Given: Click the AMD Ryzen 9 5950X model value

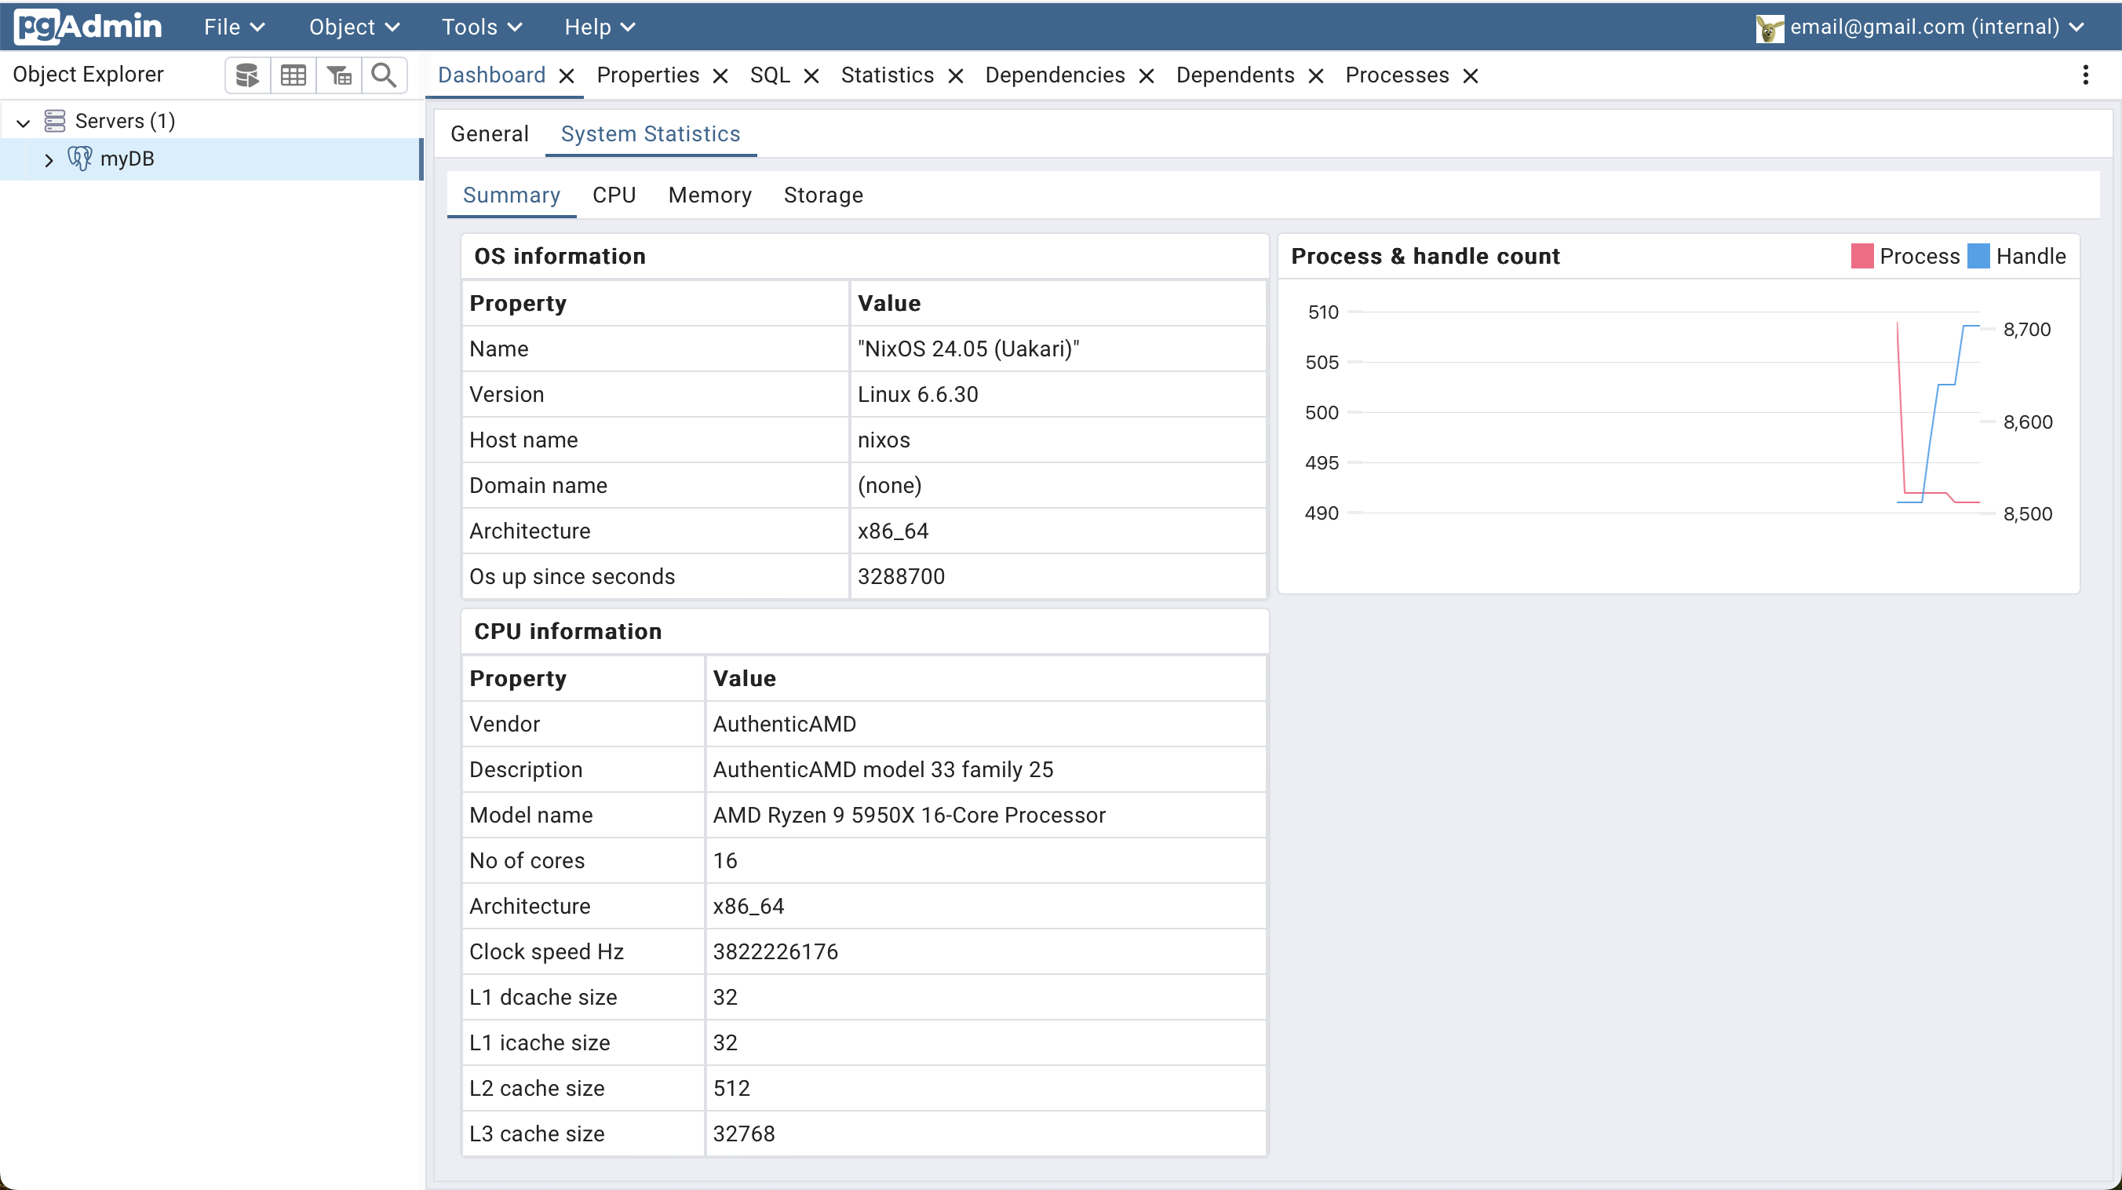Looking at the screenshot, I should pos(909,815).
